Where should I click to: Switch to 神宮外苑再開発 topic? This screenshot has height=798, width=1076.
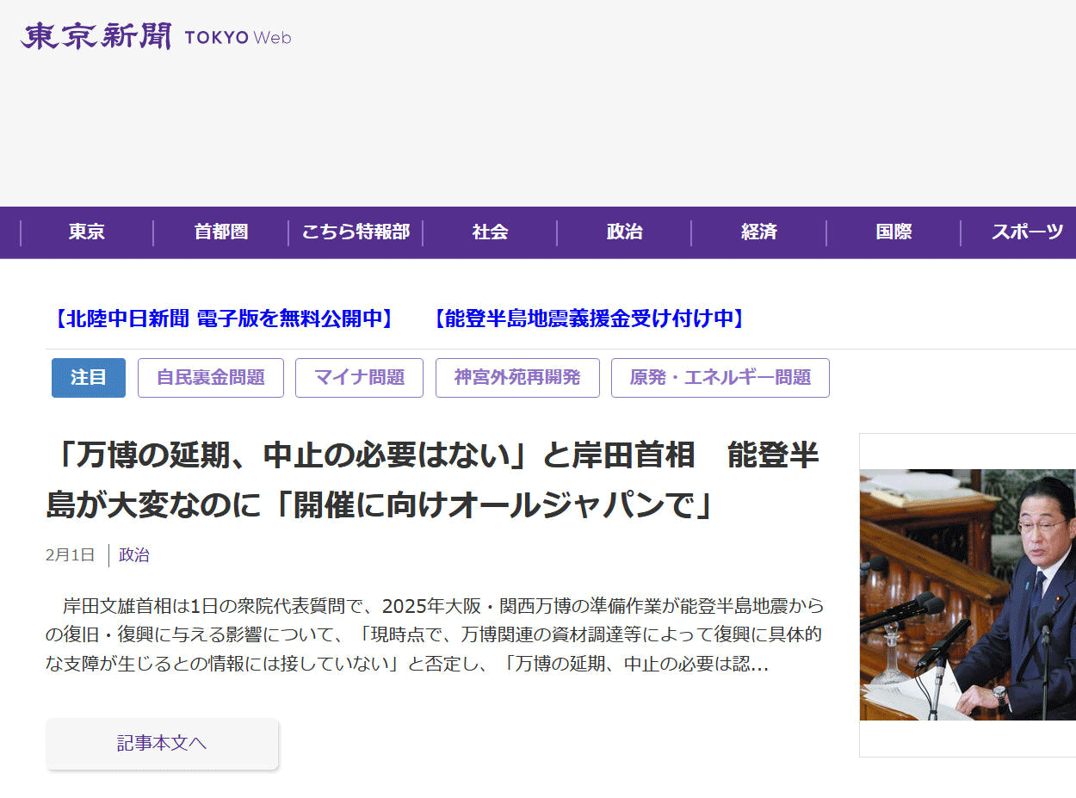(517, 378)
